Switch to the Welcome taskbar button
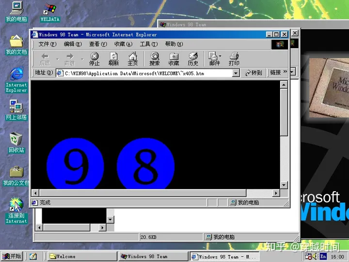 point(82,257)
